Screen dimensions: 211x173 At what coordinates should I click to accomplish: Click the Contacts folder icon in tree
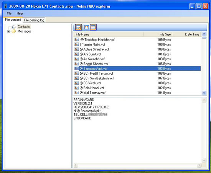tap(13, 27)
